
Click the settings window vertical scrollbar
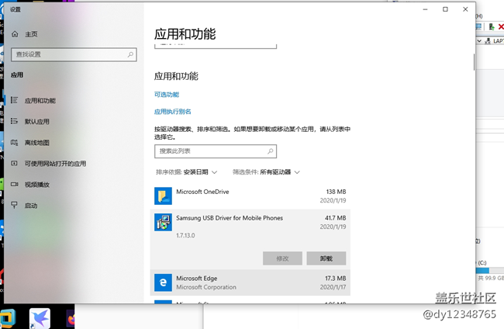click(474, 62)
